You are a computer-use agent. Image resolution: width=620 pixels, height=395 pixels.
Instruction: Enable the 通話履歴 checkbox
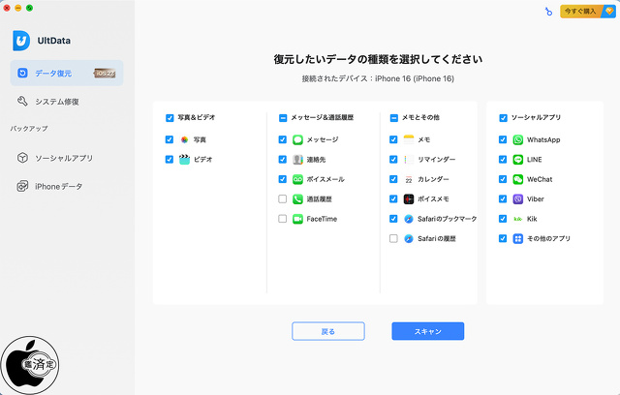[282, 198]
